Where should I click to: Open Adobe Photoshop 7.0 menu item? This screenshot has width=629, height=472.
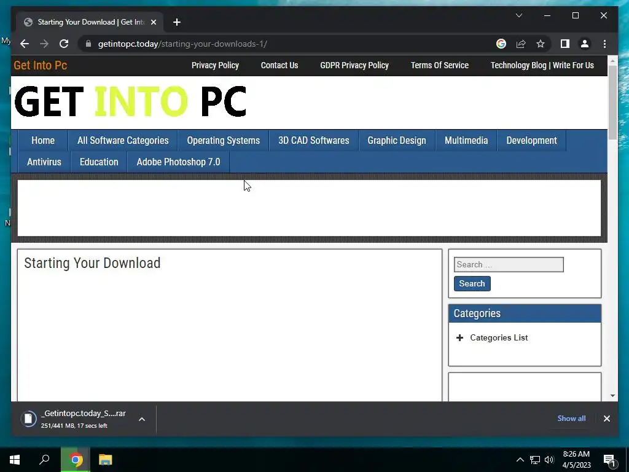tap(179, 162)
